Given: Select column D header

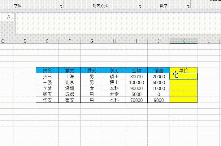Looking at the screenshot, I should [x=25, y=41].
